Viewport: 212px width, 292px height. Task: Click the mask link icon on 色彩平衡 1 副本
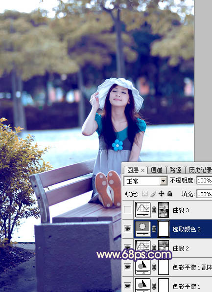[x=154, y=267]
